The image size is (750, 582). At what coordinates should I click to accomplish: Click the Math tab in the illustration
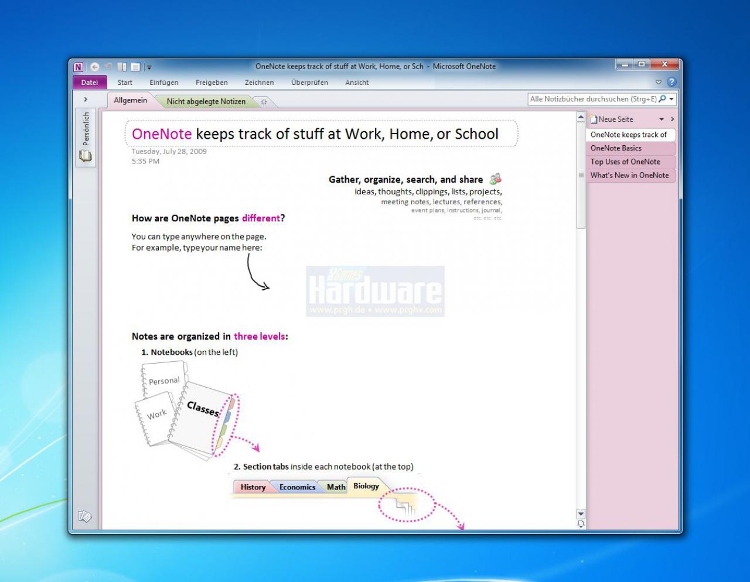click(336, 487)
